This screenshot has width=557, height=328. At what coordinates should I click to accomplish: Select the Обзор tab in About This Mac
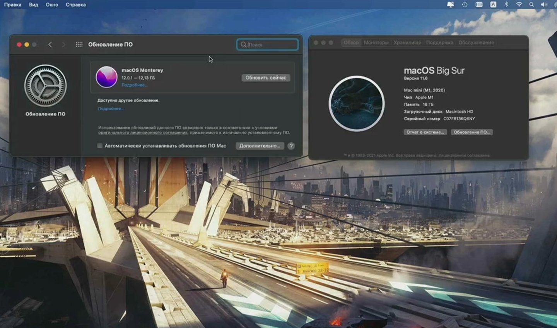tap(351, 42)
